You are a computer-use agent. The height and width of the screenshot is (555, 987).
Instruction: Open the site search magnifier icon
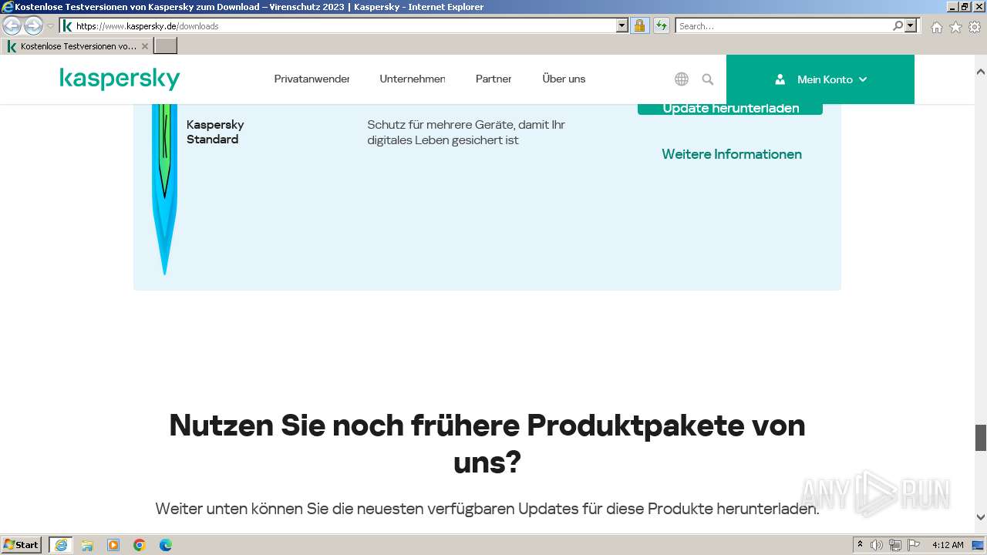[x=708, y=79]
